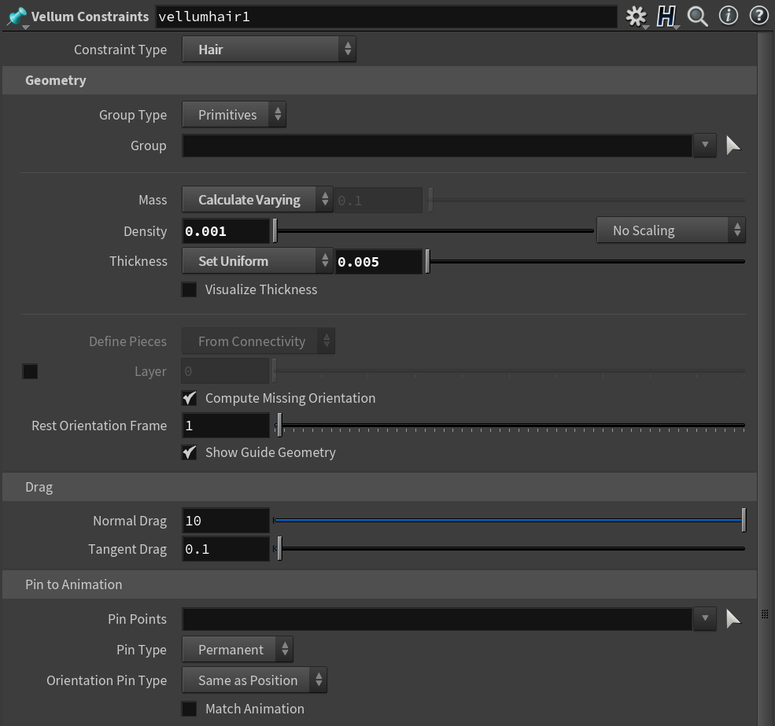Click the Pin to Animation section header

coord(379,584)
